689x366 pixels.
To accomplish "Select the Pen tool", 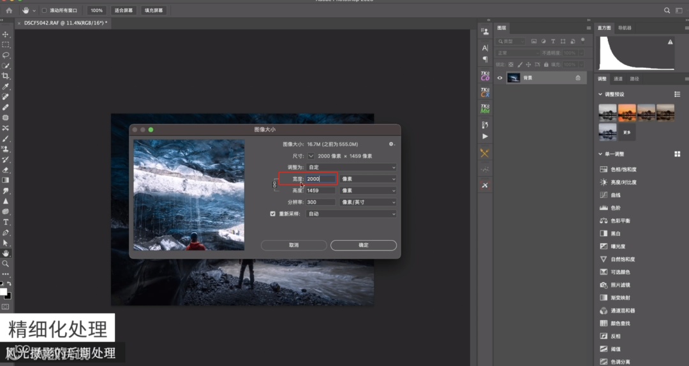I will (5, 232).
